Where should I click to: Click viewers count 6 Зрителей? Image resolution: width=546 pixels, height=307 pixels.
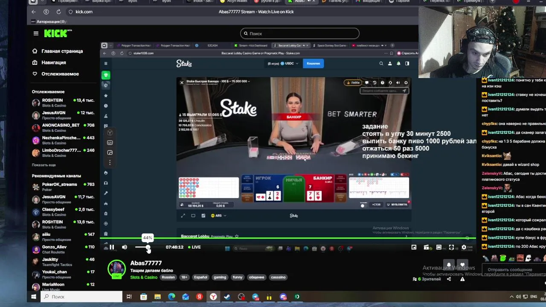pyautogui.click(x=427, y=279)
